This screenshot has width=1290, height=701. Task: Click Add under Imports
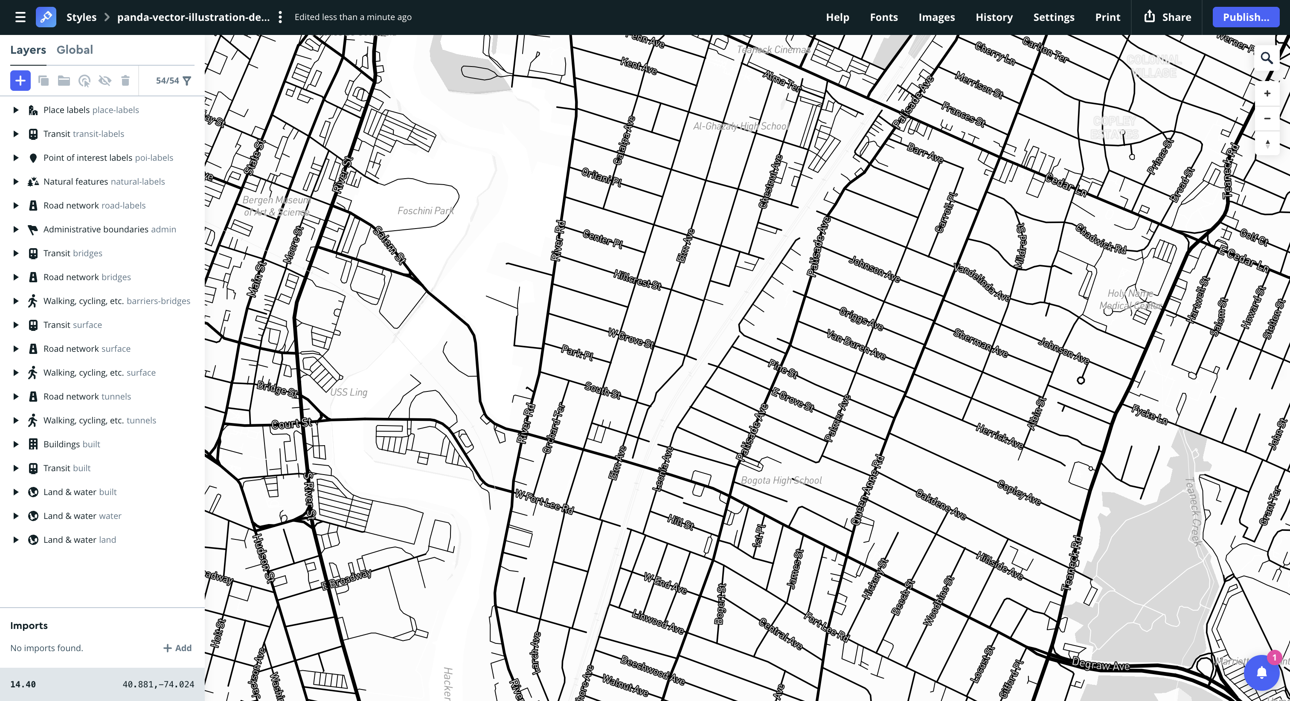(x=177, y=648)
